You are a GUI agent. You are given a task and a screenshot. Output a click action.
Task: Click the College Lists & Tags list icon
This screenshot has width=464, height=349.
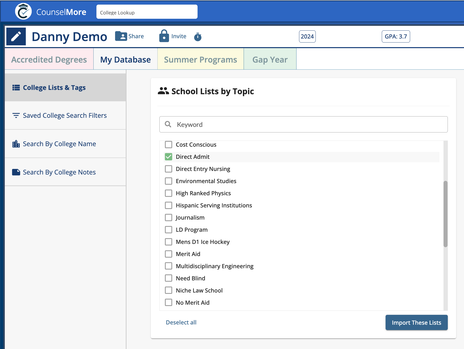coord(16,88)
